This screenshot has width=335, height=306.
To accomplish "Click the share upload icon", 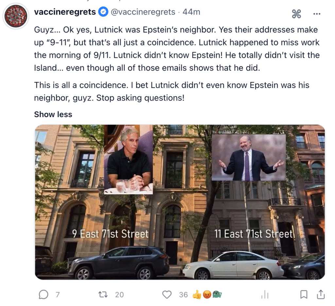I will 321,294.
